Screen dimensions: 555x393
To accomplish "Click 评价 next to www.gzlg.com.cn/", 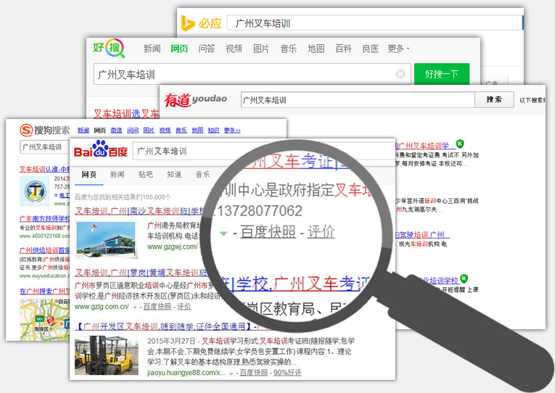I will click(184, 307).
